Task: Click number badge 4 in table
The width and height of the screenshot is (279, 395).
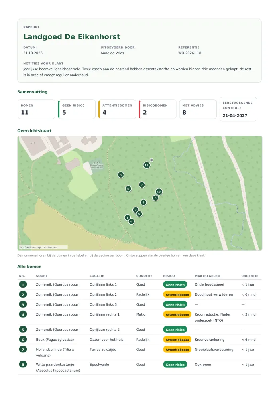Action: coord(23,314)
